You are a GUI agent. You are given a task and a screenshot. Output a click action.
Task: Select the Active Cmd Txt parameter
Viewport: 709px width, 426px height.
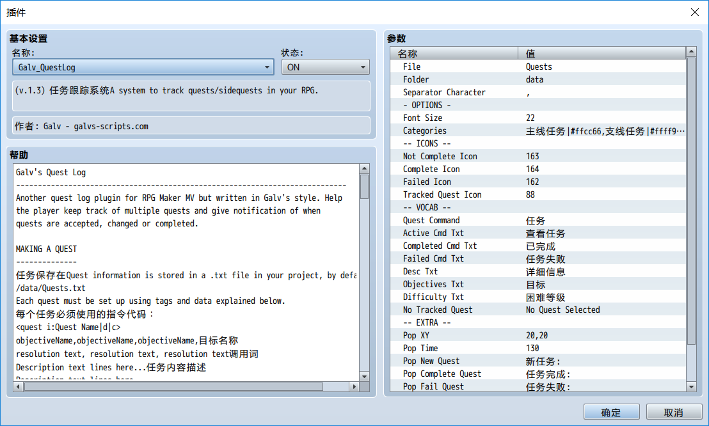click(538, 233)
